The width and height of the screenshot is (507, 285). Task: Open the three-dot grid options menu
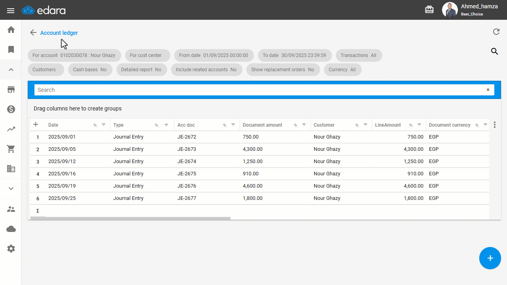(x=495, y=125)
